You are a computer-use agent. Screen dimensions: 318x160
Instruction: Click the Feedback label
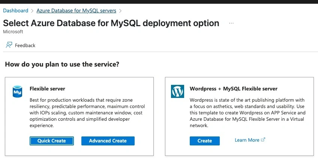[25, 45]
